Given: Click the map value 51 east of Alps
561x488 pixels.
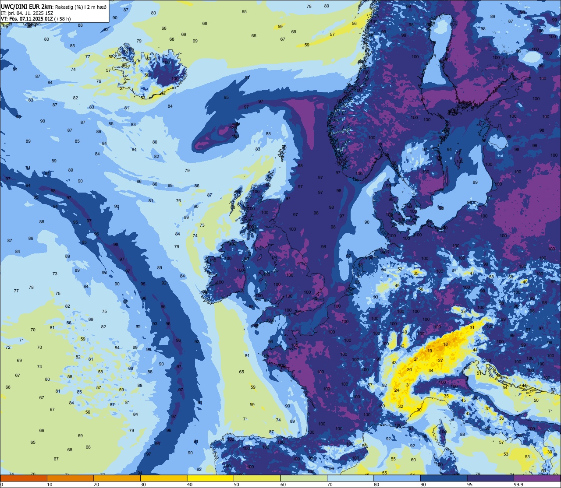Looking at the screenshot, I should click(x=479, y=373).
